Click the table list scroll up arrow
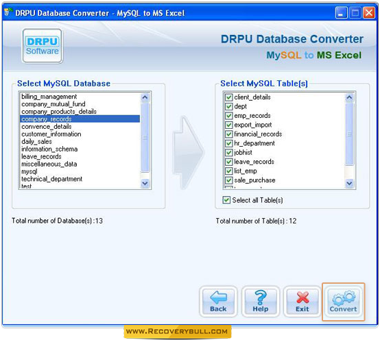Image resolution: width=380 pixels, height=340 pixels. pyautogui.click(x=349, y=97)
